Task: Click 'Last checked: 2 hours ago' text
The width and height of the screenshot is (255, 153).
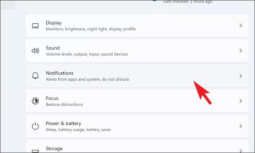Action: 188,2
